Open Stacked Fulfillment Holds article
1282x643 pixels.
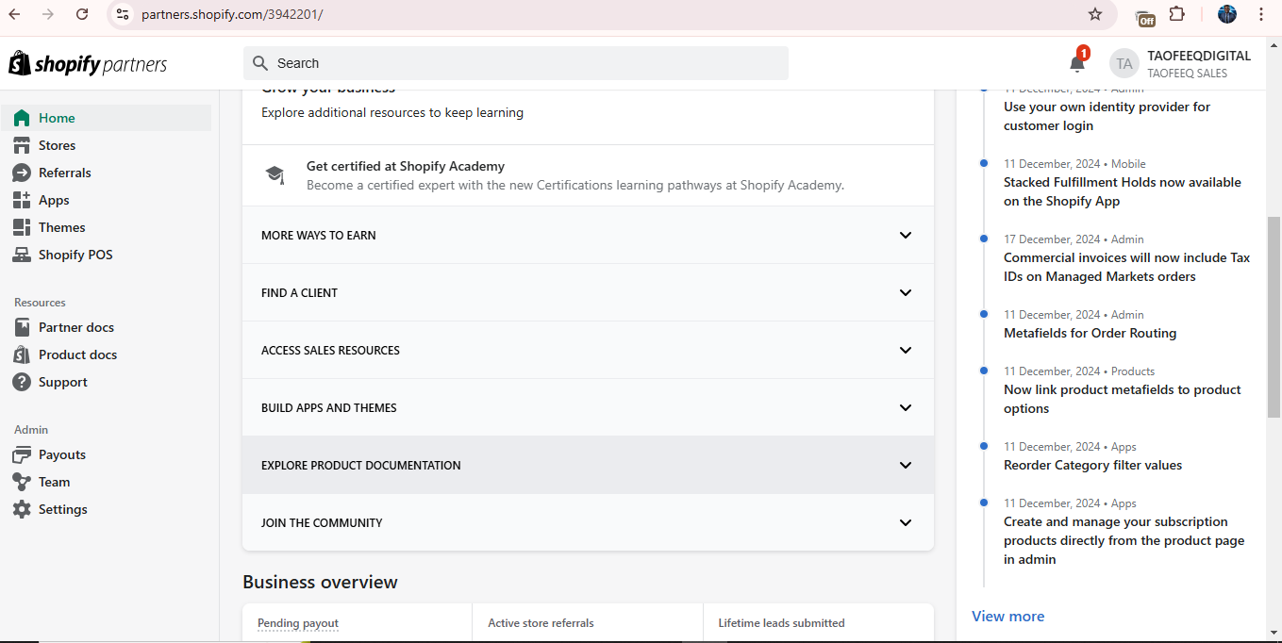coord(1123,191)
